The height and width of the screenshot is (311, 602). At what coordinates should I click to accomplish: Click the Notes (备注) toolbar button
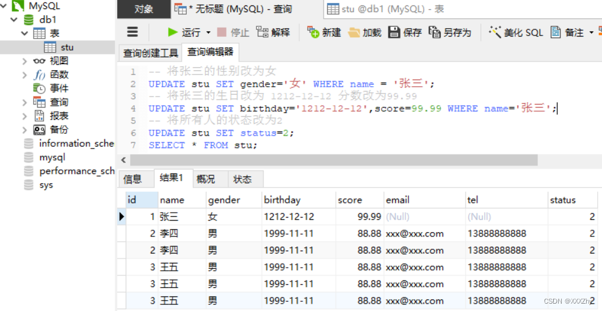tap(567, 32)
